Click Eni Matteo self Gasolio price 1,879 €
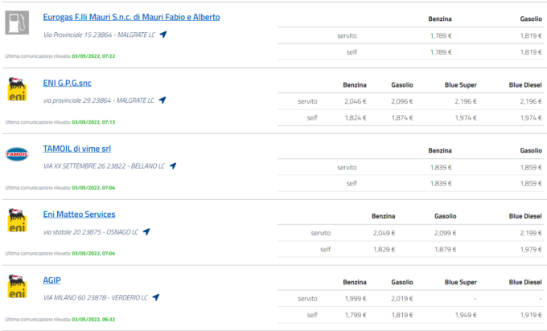547x331 pixels. click(446, 249)
